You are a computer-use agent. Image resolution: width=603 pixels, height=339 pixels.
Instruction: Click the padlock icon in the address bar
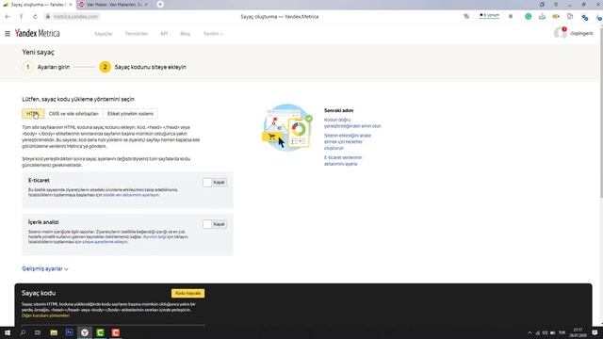click(48, 17)
